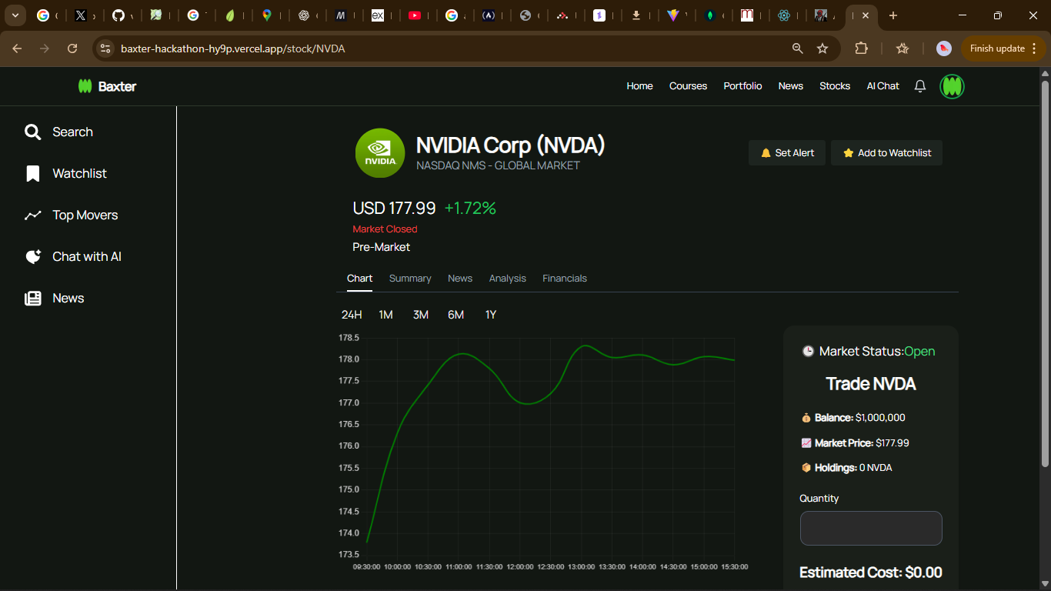Click the Baxter logo in the header
The height and width of the screenshot is (591, 1051).
(x=107, y=86)
